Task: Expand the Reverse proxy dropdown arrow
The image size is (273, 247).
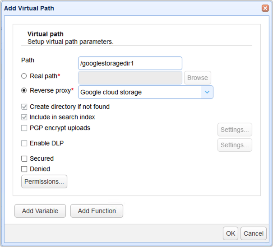Action: 207,92
